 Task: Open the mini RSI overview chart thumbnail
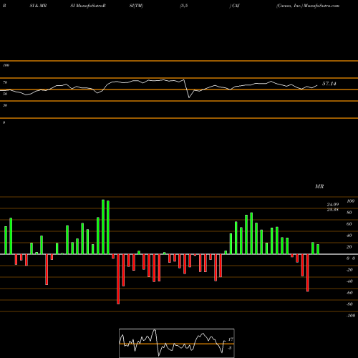click(177, 343)
